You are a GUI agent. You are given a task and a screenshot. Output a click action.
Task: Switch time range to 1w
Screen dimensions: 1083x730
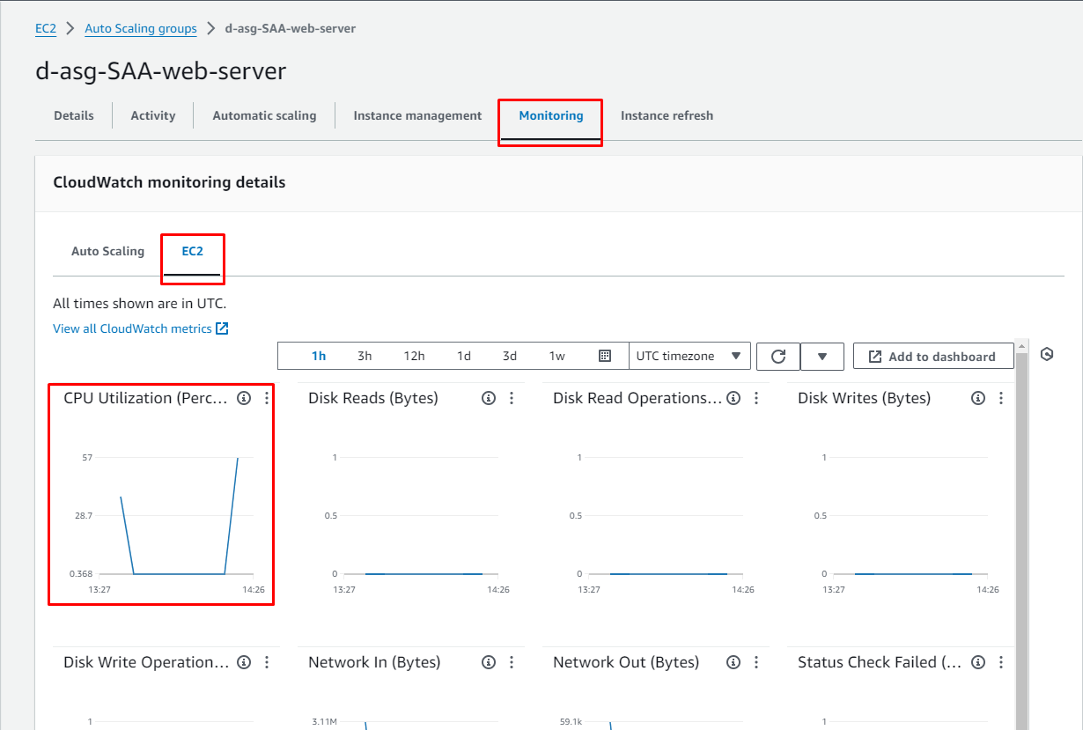coord(556,356)
